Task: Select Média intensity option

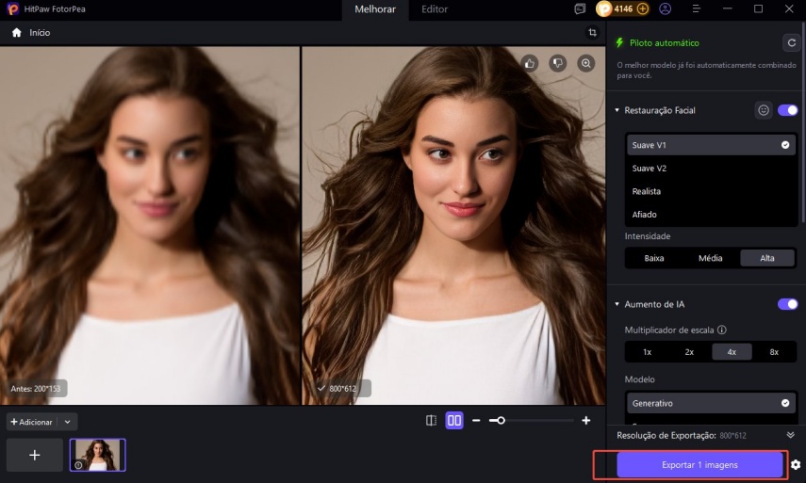Action: click(711, 258)
